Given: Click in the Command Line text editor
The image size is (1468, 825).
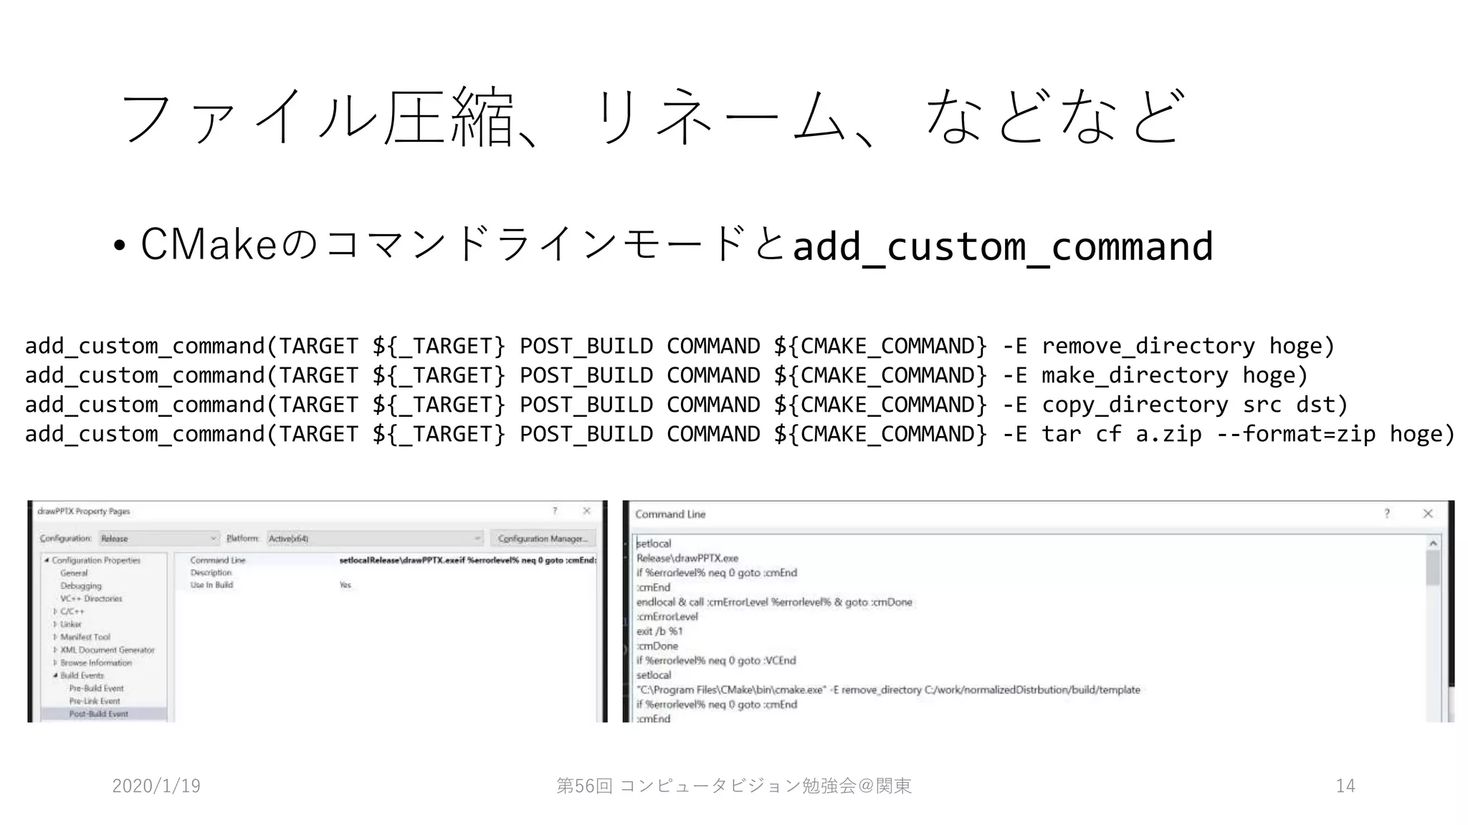Looking at the screenshot, I should tap(1004, 630).
